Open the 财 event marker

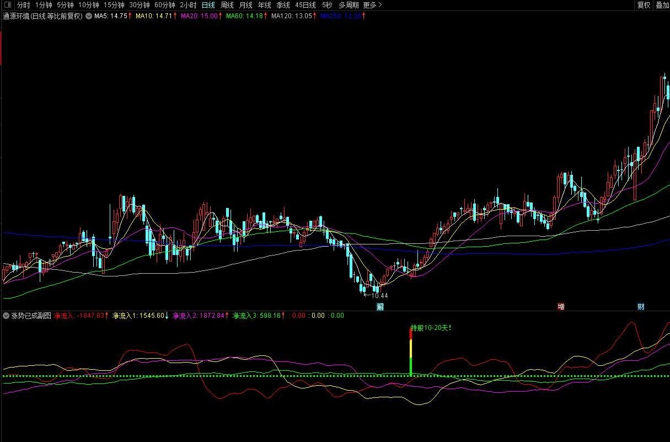(x=641, y=307)
